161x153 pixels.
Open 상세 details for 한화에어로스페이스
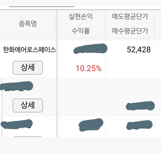tap(28, 68)
